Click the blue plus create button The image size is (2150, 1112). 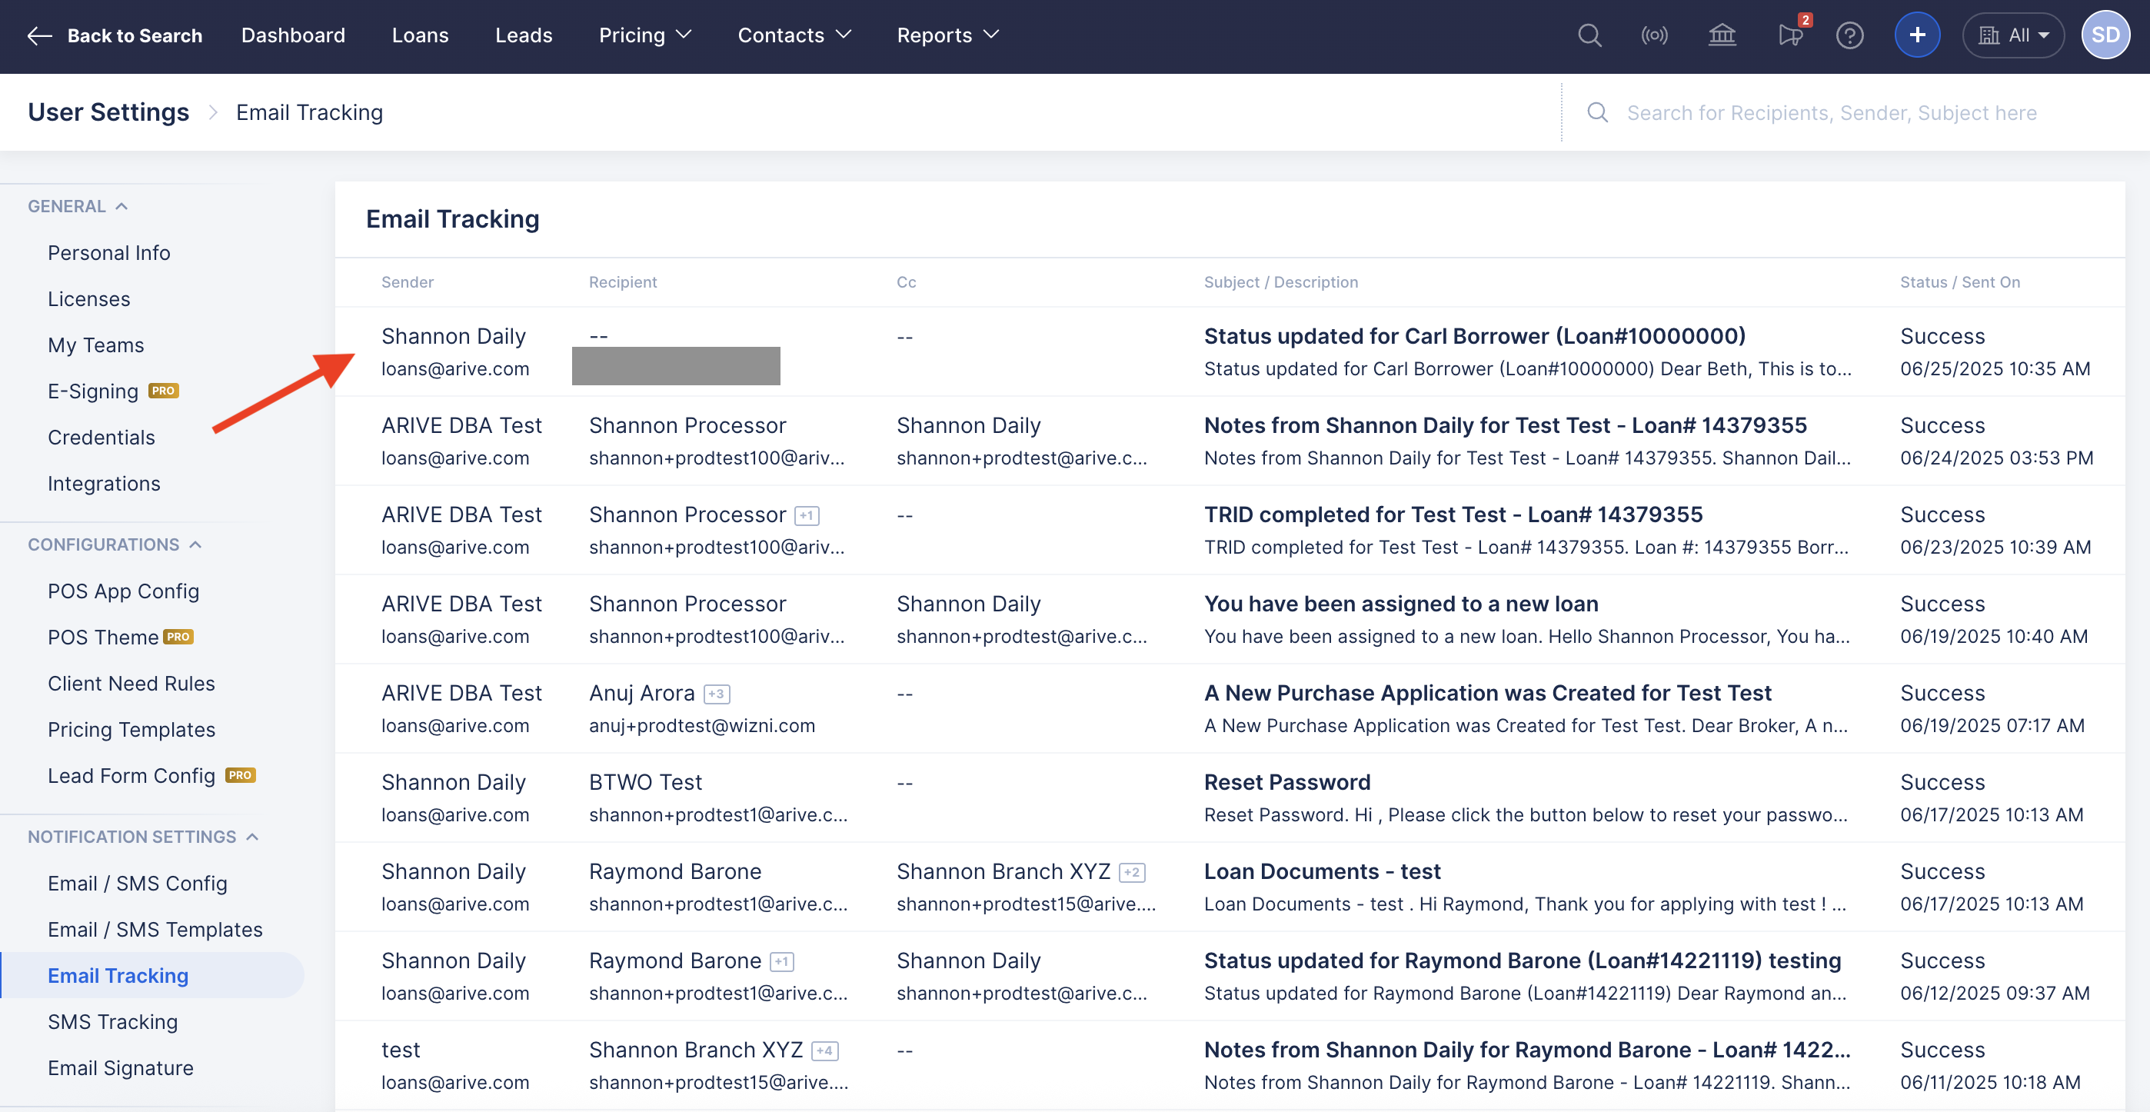[x=1917, y=35]
